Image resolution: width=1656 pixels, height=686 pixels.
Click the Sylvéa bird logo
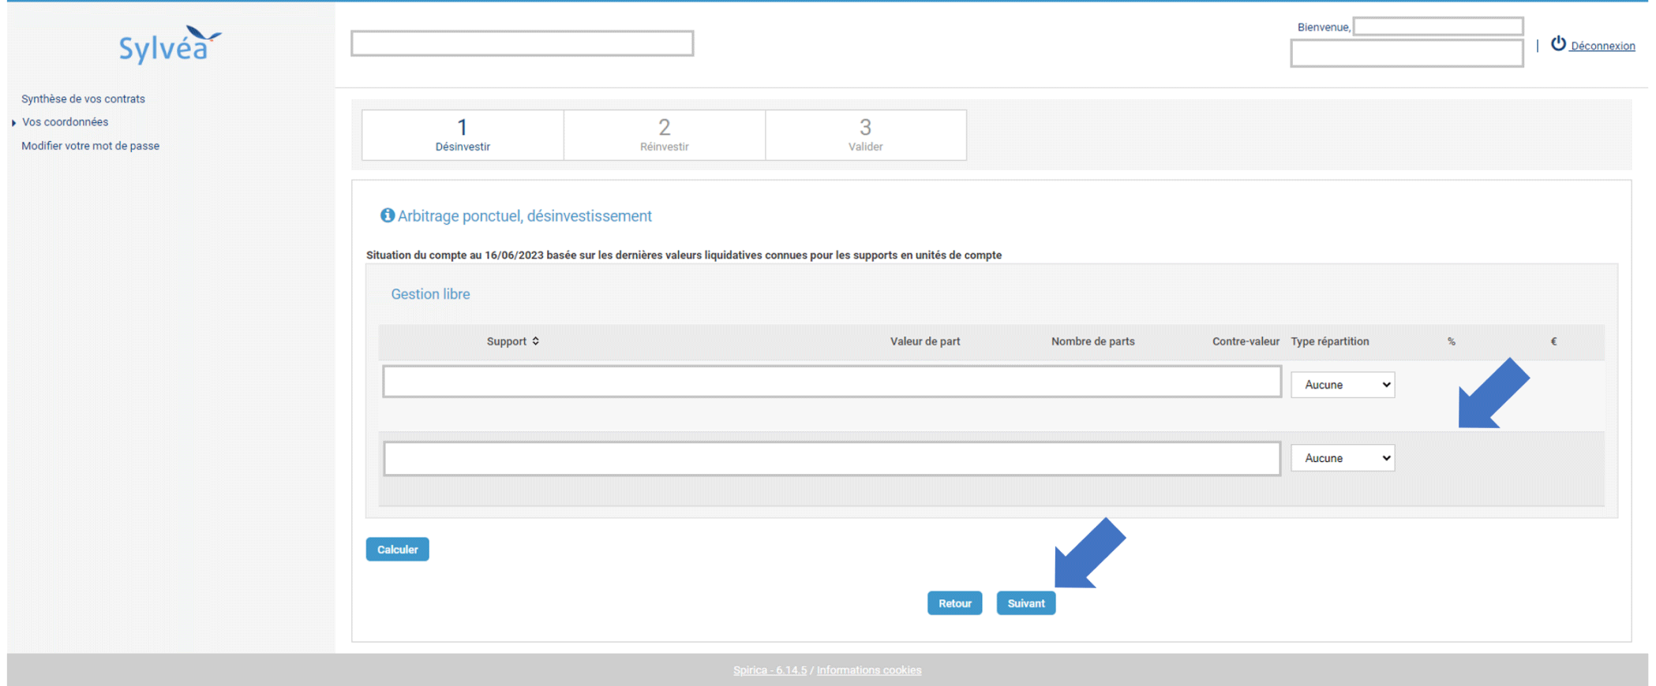tap(170, 46)
